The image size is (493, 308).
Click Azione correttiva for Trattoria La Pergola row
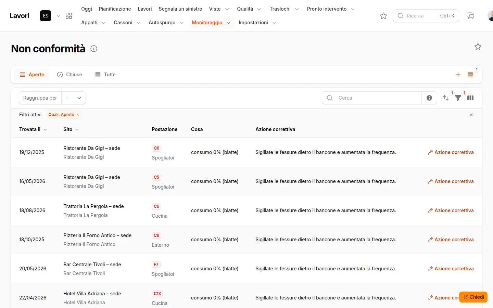tap(451, 210)
